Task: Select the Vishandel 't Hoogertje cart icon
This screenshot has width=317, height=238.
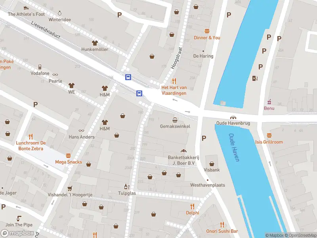Action: pos(70,188)
